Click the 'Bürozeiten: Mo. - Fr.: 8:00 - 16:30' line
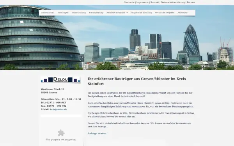Screen dimensions: 234x146 point(61,99)
